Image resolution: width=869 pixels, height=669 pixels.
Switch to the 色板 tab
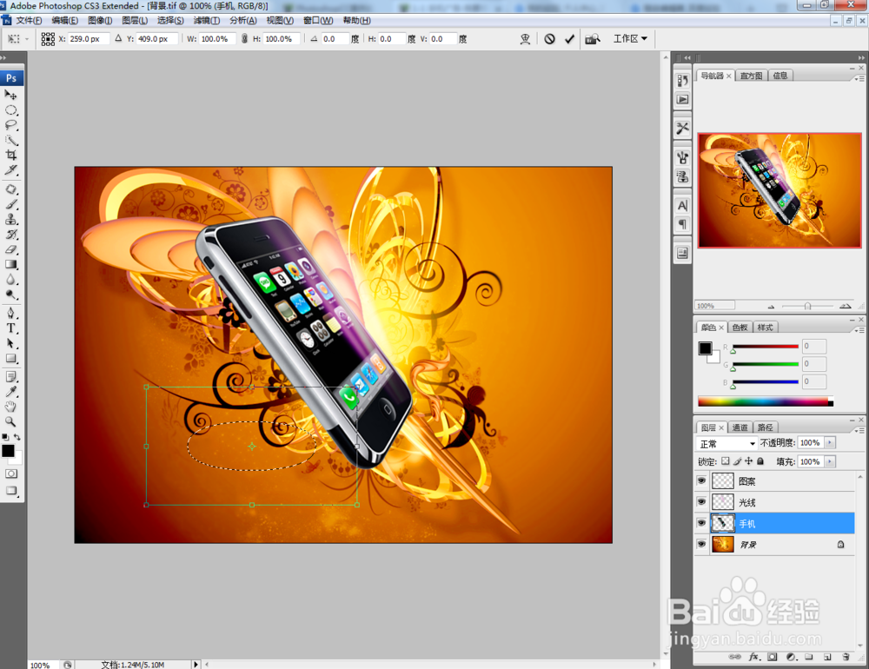coord(740,328)
